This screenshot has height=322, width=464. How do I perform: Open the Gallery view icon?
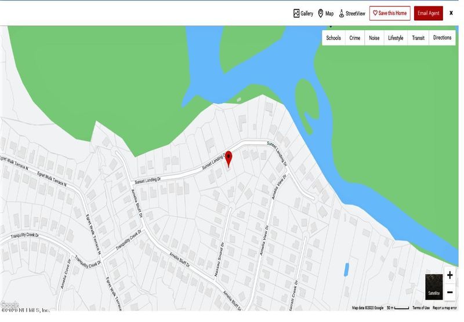click(x=296, y=13)
